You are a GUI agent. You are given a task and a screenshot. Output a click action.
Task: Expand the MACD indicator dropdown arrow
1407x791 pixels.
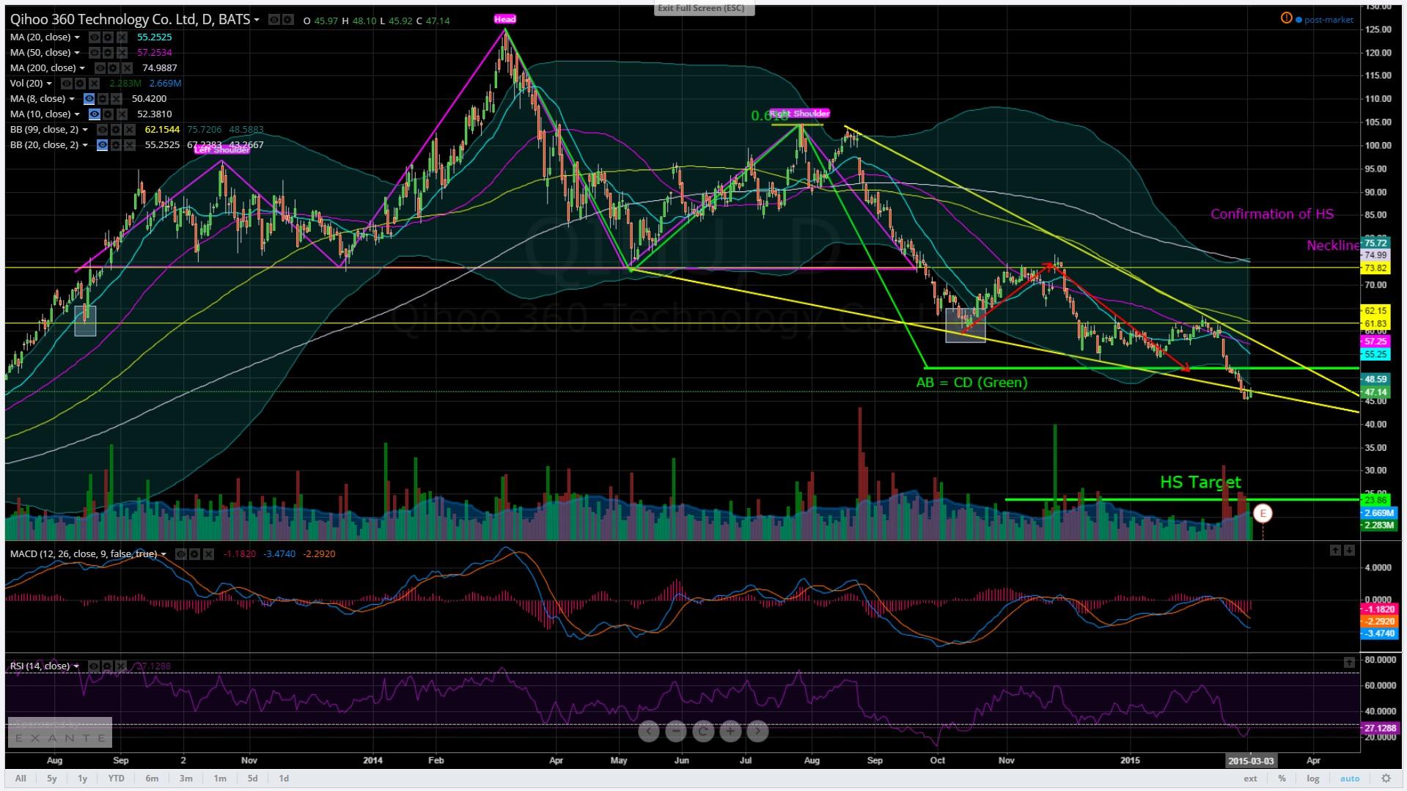[164, 554]
